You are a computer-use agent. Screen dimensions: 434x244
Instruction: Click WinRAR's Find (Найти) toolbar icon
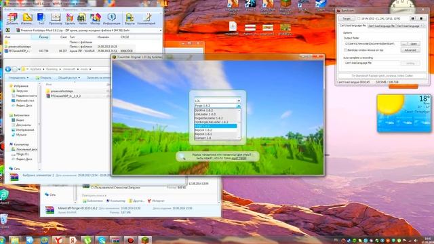coord(82,19)
